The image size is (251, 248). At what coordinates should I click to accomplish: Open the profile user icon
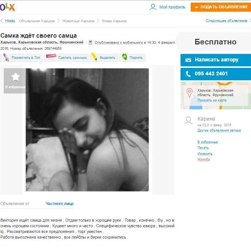(x=153, y=7)
